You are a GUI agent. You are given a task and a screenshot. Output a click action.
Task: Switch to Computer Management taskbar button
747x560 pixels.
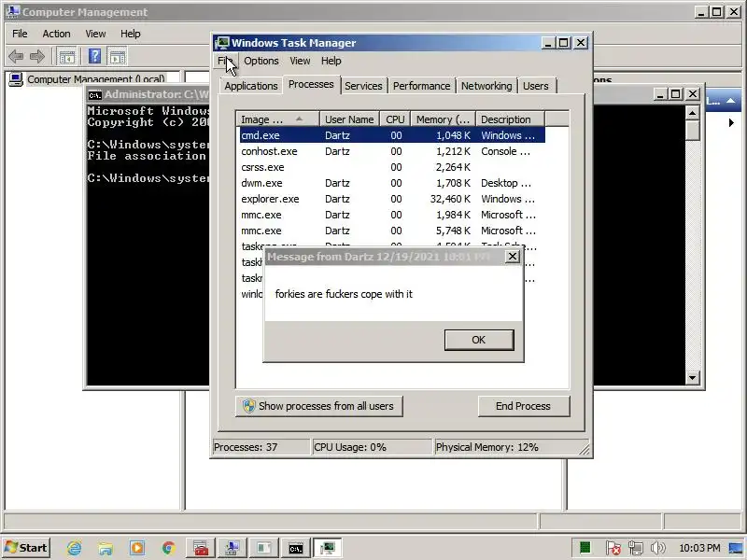click(232, 548)
